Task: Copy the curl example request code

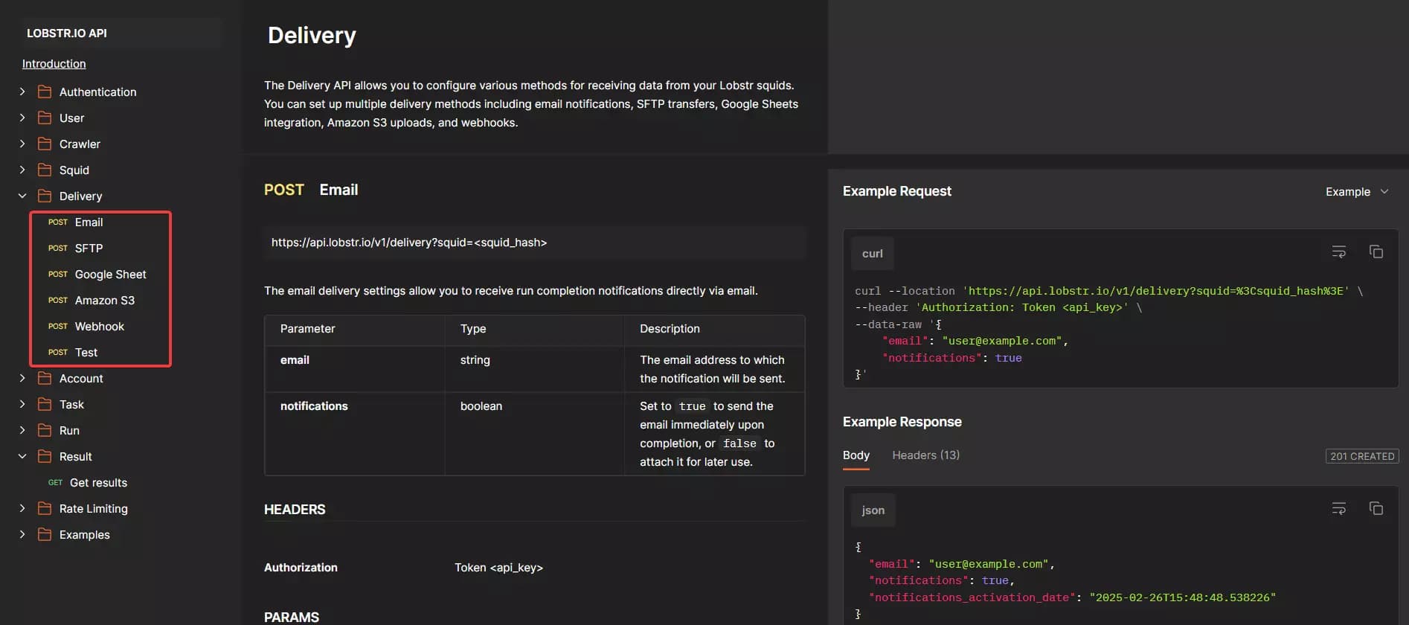Action: [x=1376, y=252]
